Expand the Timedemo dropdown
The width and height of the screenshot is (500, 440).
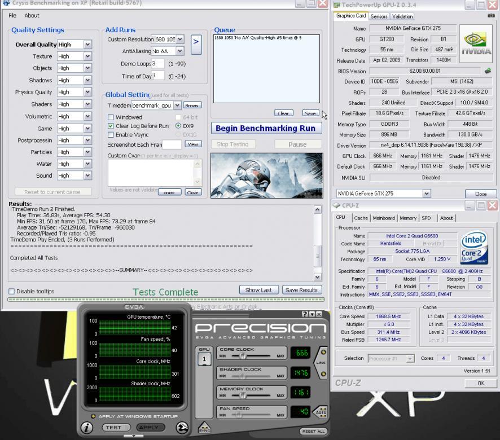[177, 105]
